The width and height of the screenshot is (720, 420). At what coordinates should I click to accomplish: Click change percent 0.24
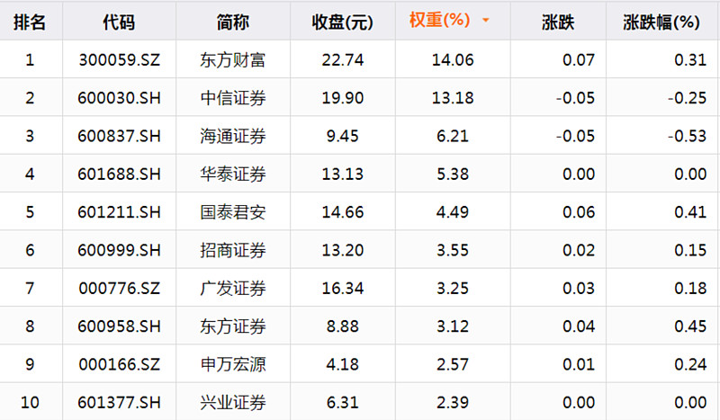[x=690, y=365]
